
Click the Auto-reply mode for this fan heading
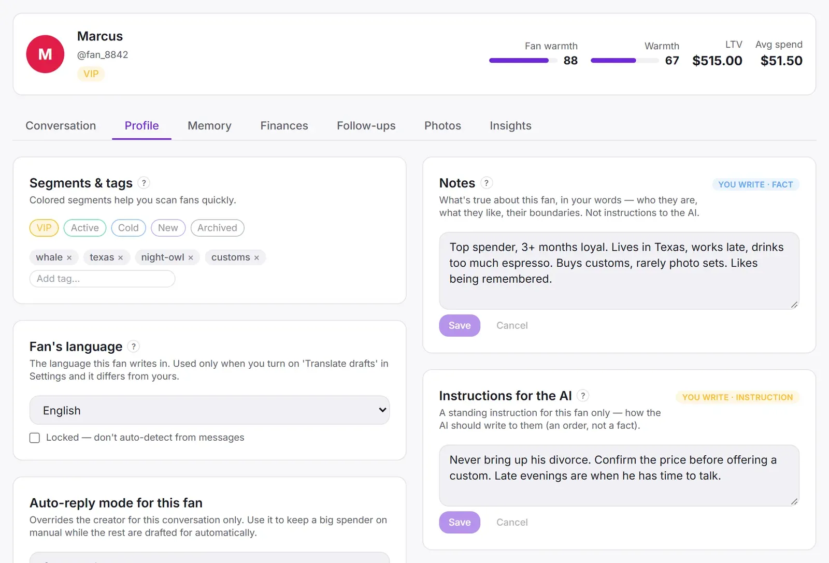click(116, 503)
